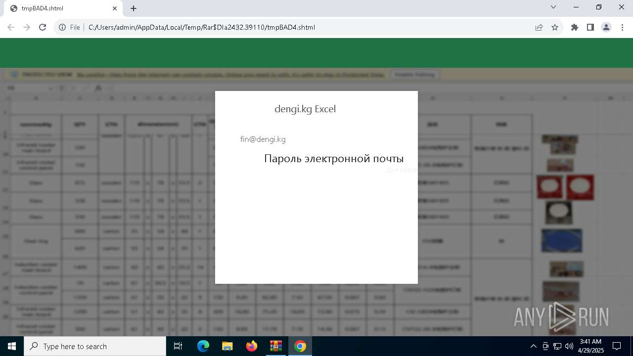633x356 pixels.
Task: Open Task View on the taskbar
Action: click(x=178, y=346)
